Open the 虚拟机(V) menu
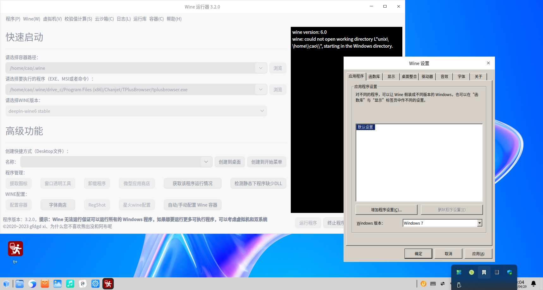Image resolution: width=543 pixels, height=290 pixels. pyautogui.click(x=52, y=19)
